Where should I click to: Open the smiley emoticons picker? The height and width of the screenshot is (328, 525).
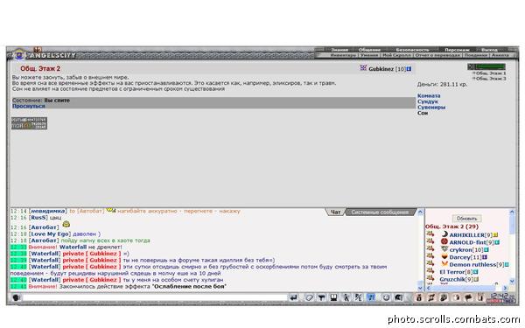[386, 297]
